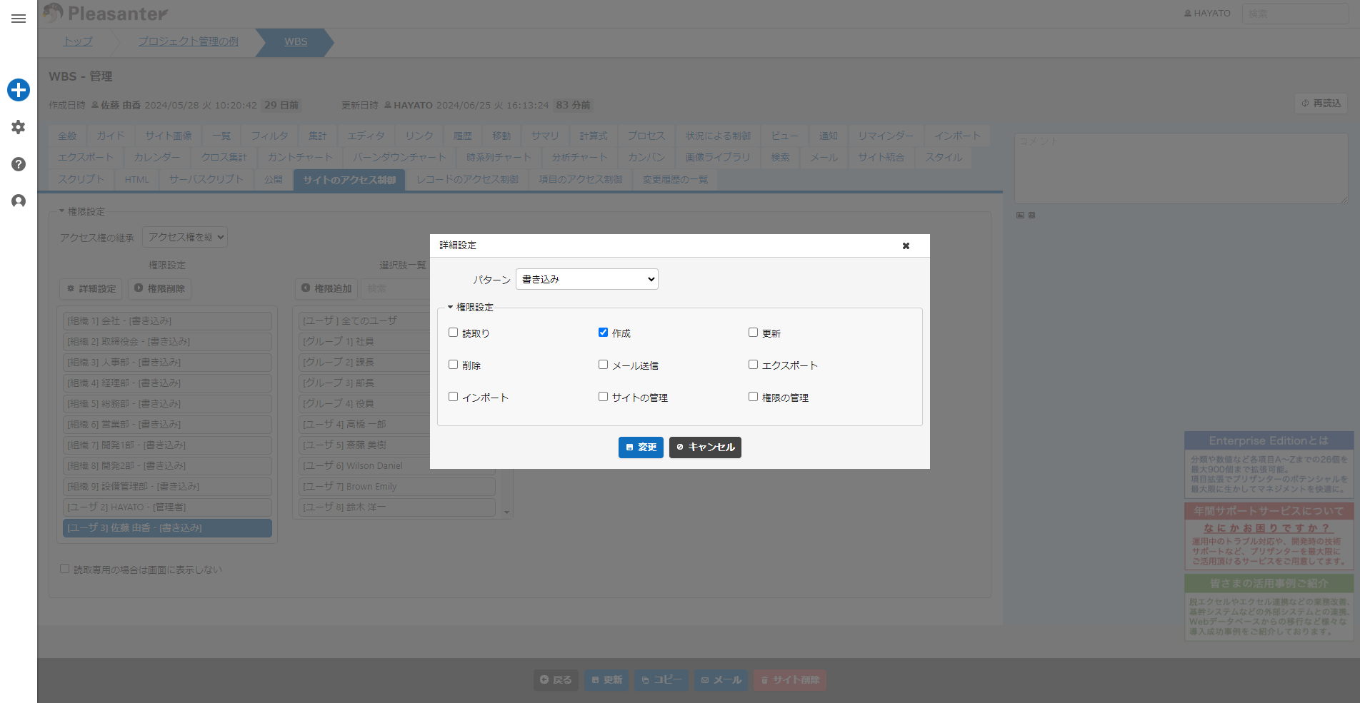This screenshot has height=703, width=1360.
Task: Follow the プロジェクト管理の例 breadcrumb link
Action: point(188,41)
